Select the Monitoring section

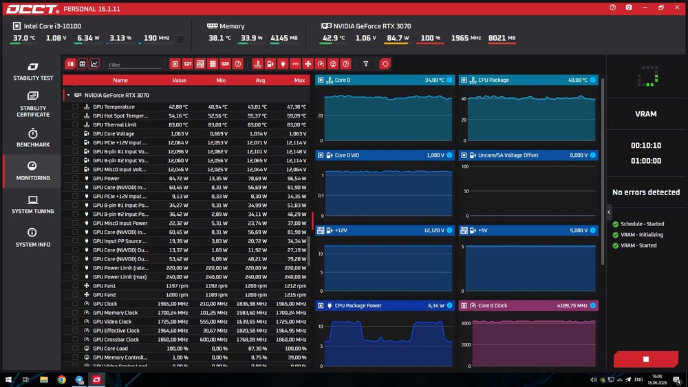[x=32, y=171]
